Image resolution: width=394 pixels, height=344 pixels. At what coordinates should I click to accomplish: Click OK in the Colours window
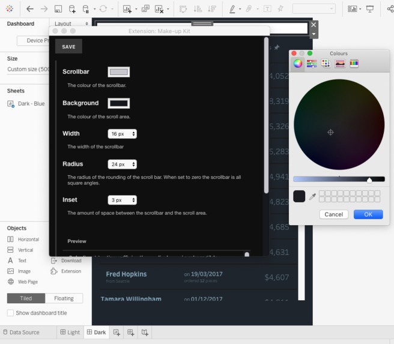click(x=368, y=214)
